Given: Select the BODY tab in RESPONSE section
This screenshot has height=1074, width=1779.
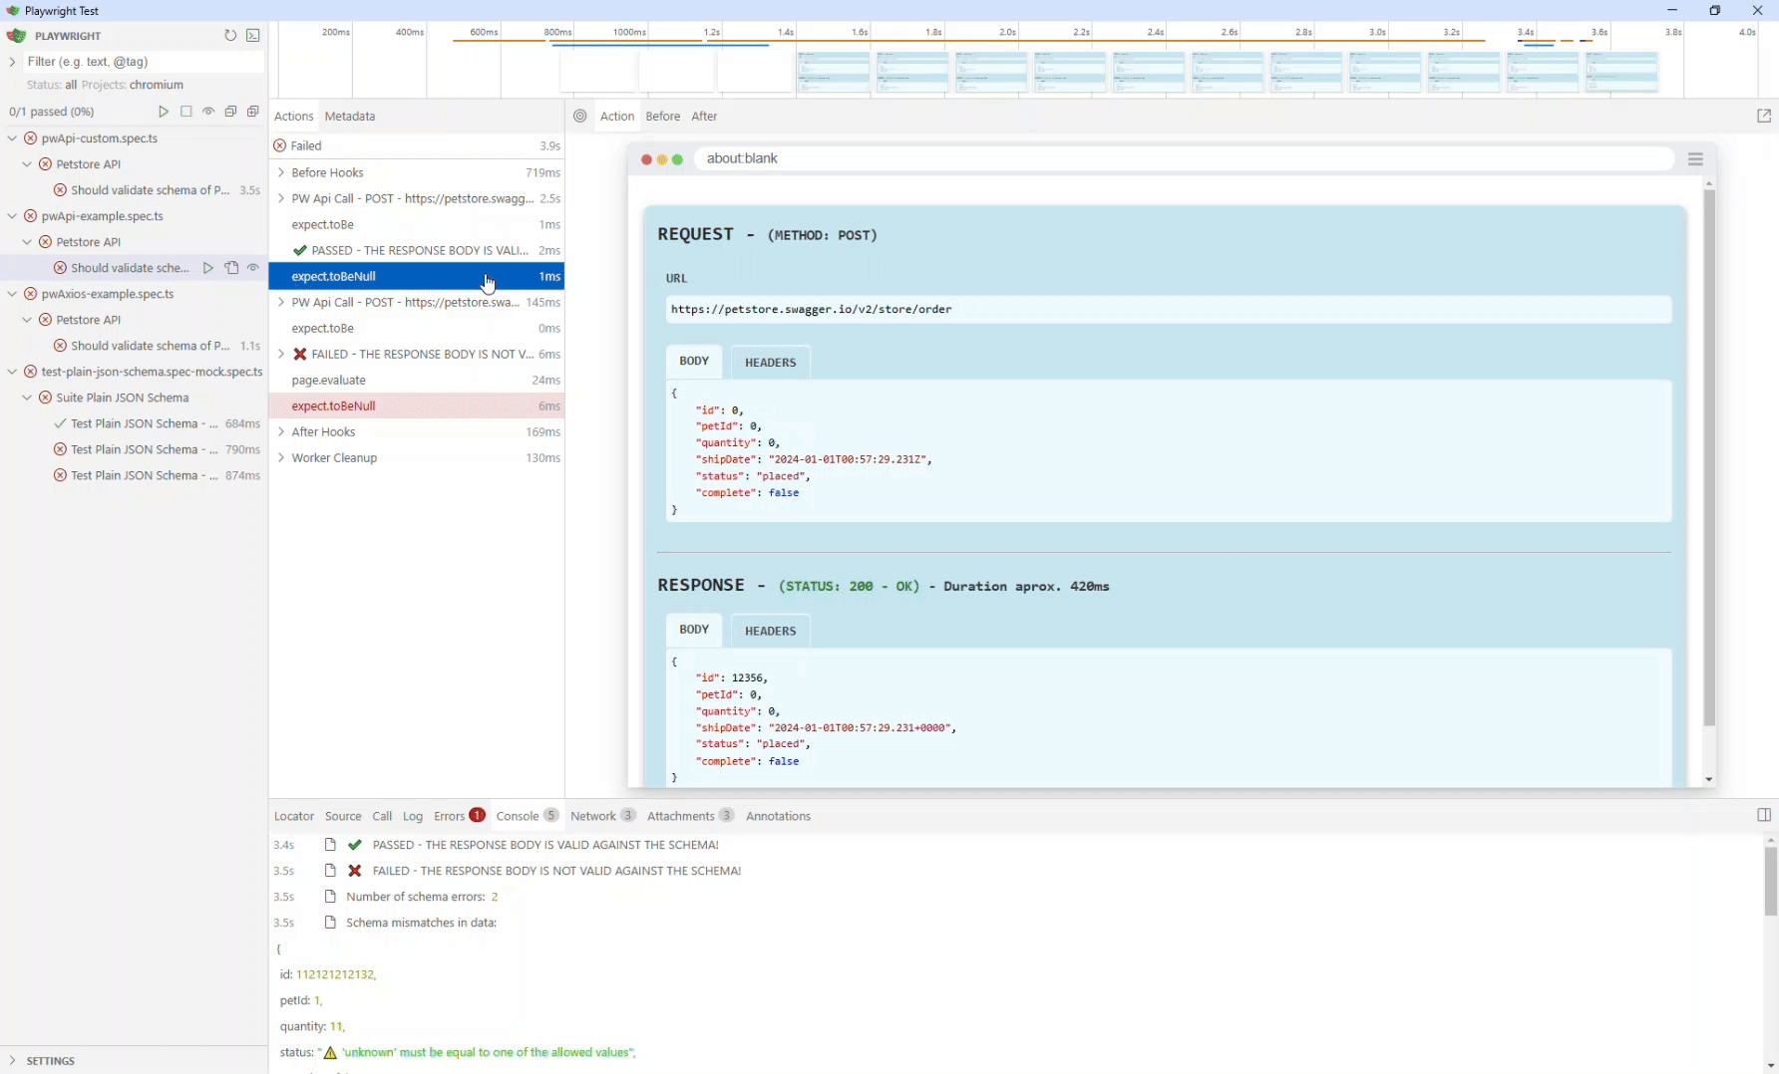Looking at the screenshot, I should [x=694, y=631].
